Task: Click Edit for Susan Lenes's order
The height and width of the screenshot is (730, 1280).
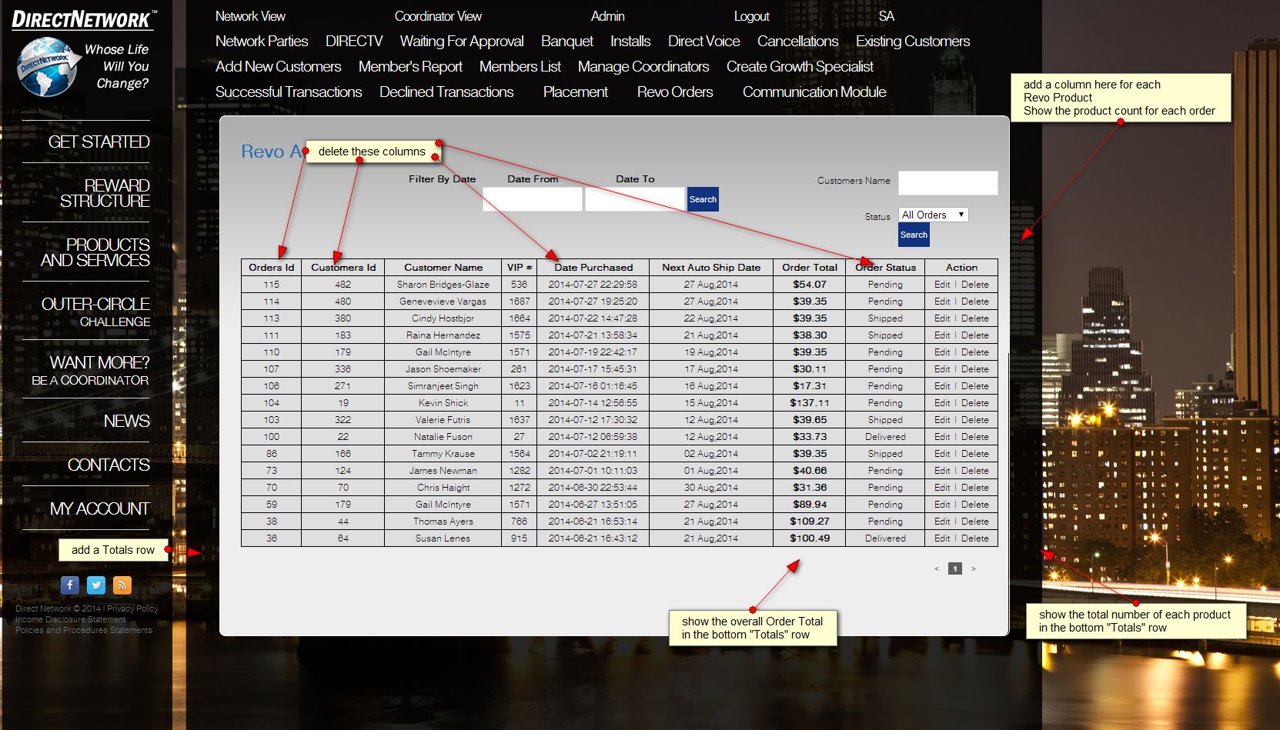Action: tap(942, 538)
